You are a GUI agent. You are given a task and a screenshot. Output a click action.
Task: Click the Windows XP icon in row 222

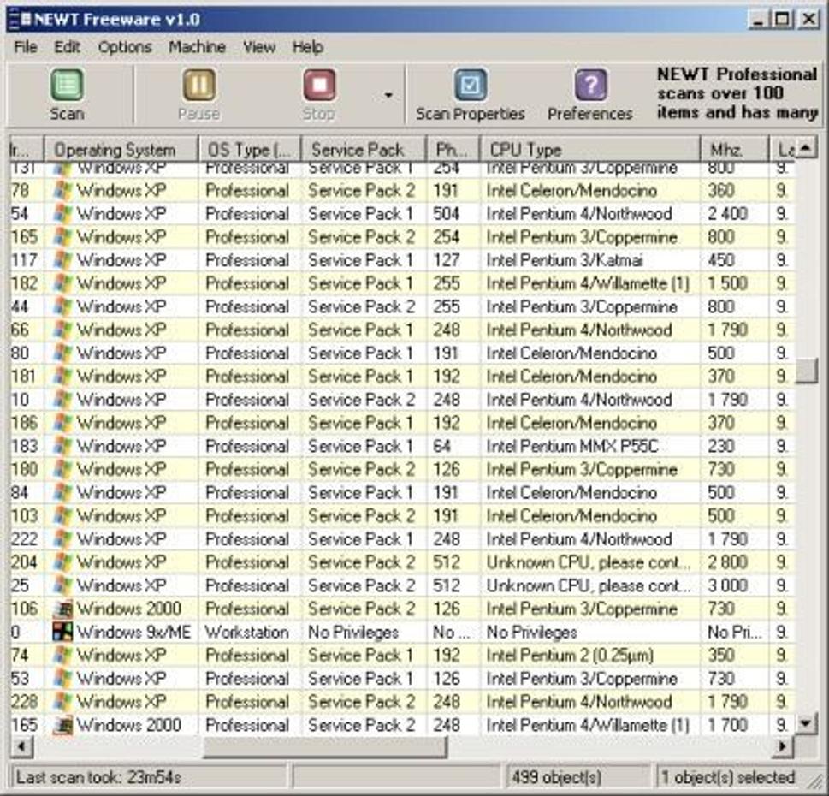click(63, 540)
